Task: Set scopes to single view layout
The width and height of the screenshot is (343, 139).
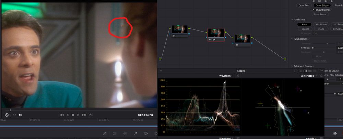Action: point(296,71)
